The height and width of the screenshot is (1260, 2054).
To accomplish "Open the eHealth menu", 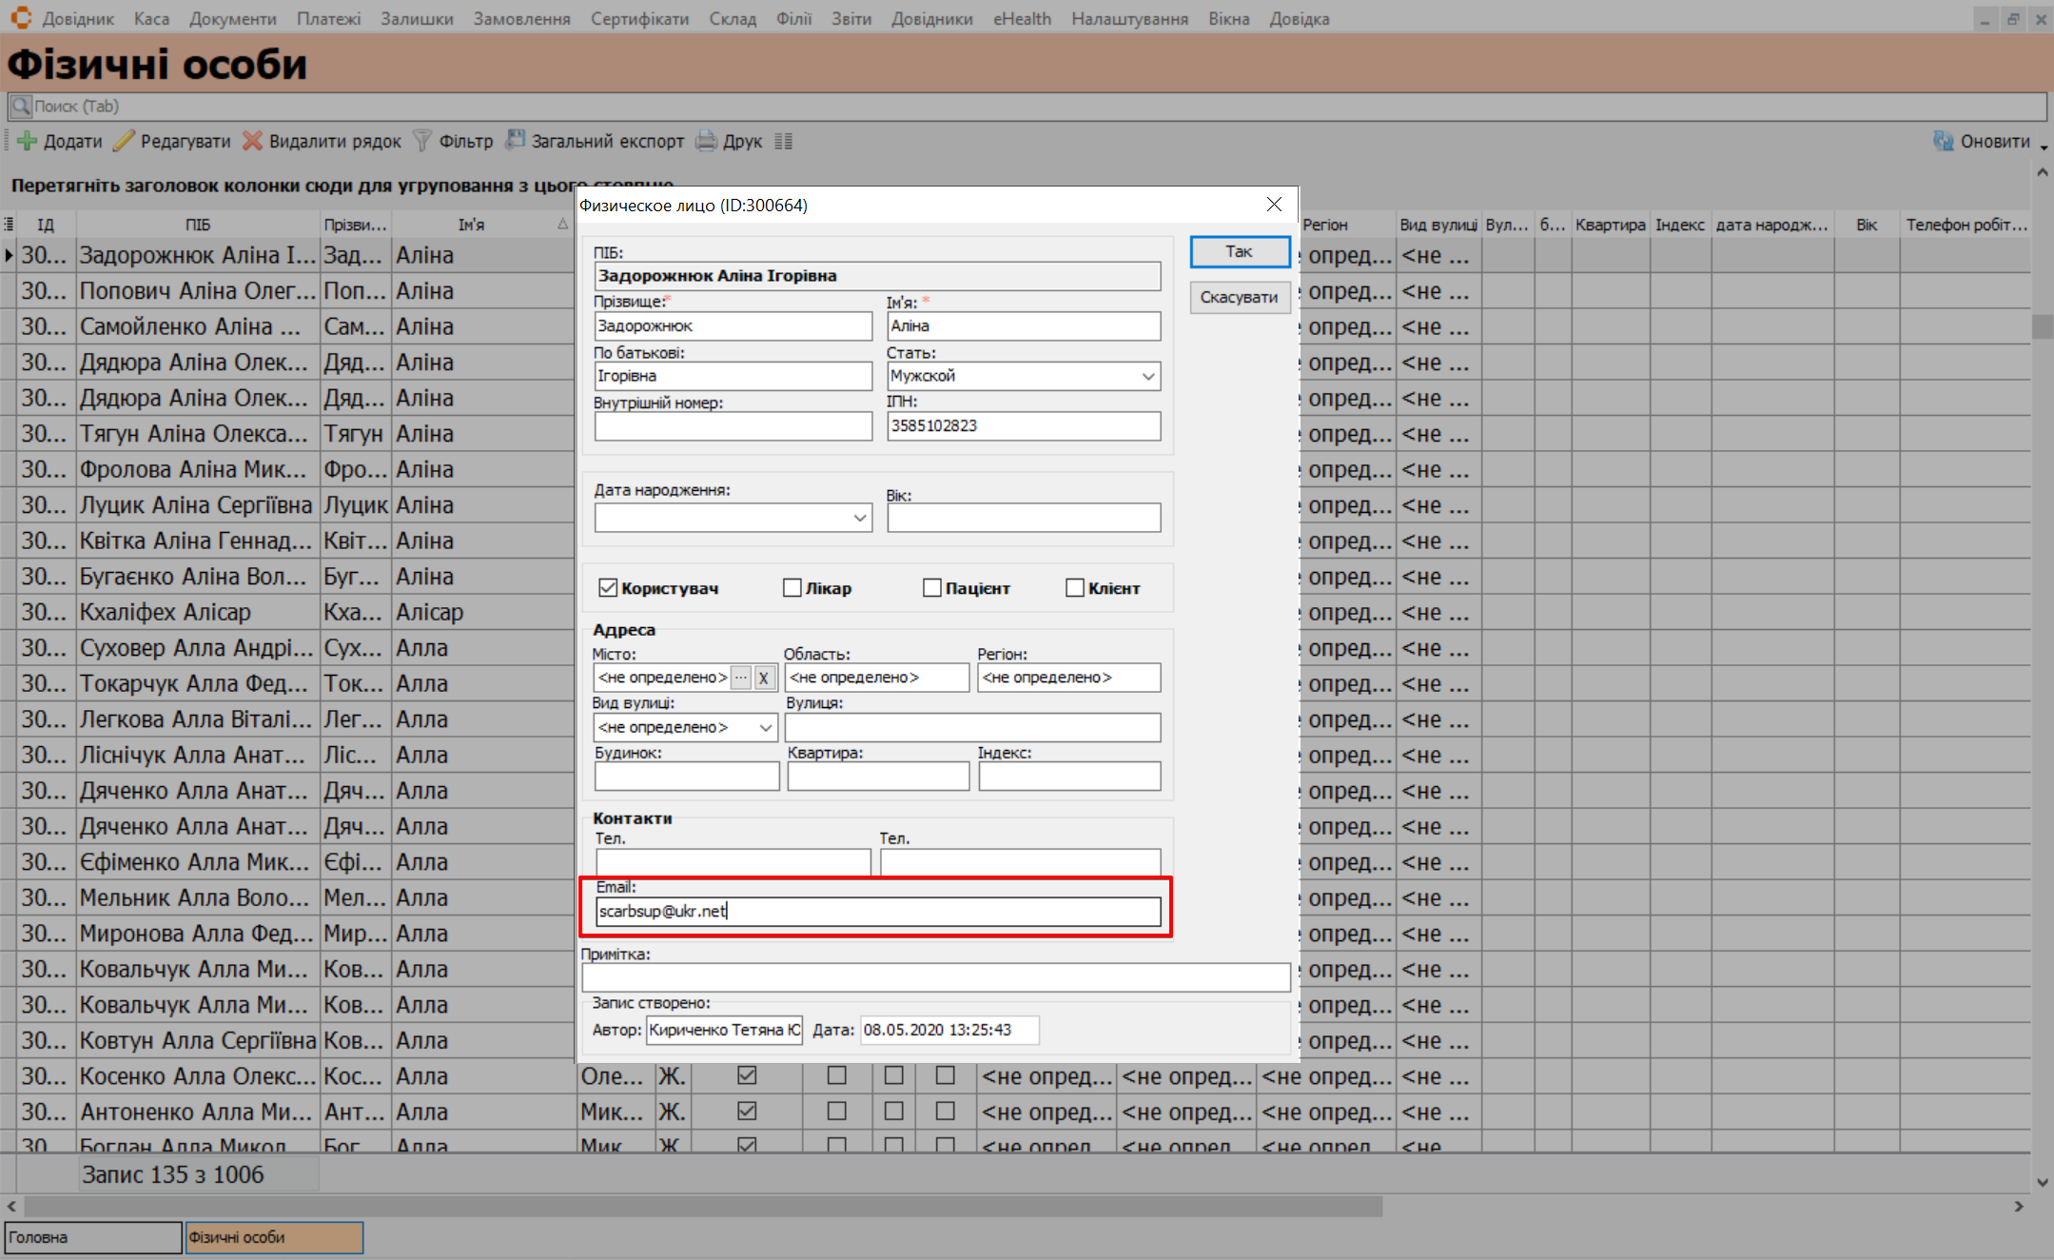I will coord(1022,18).
